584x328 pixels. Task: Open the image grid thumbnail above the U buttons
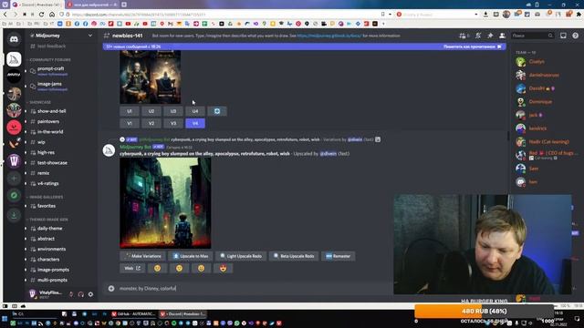pos(150,77)
